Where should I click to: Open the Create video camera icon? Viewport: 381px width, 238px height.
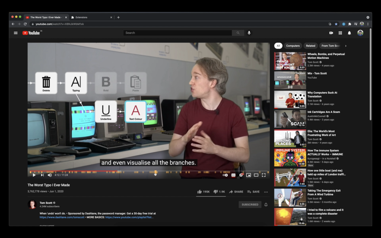coord(331,33)
